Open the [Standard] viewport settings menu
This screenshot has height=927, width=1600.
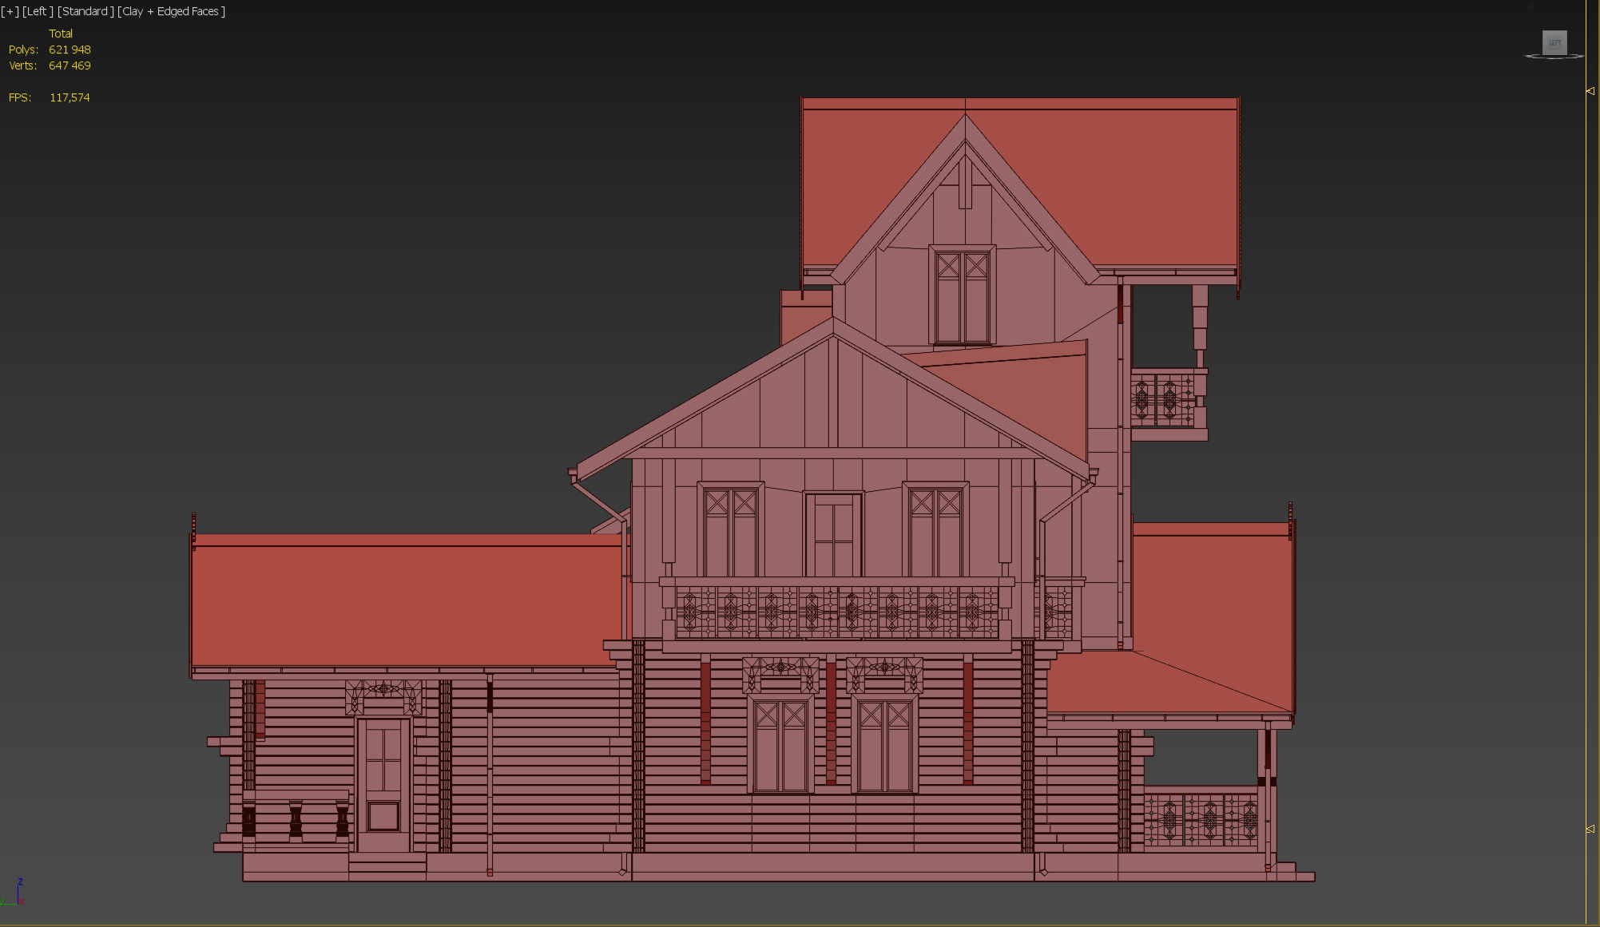85,11
